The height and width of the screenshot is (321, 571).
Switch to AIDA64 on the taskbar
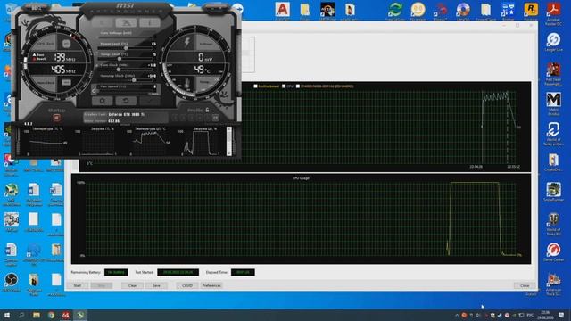pos(65,315)
